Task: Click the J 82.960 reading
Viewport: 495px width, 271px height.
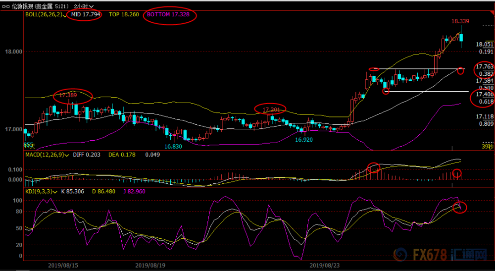Action: (x=135, y=191)
